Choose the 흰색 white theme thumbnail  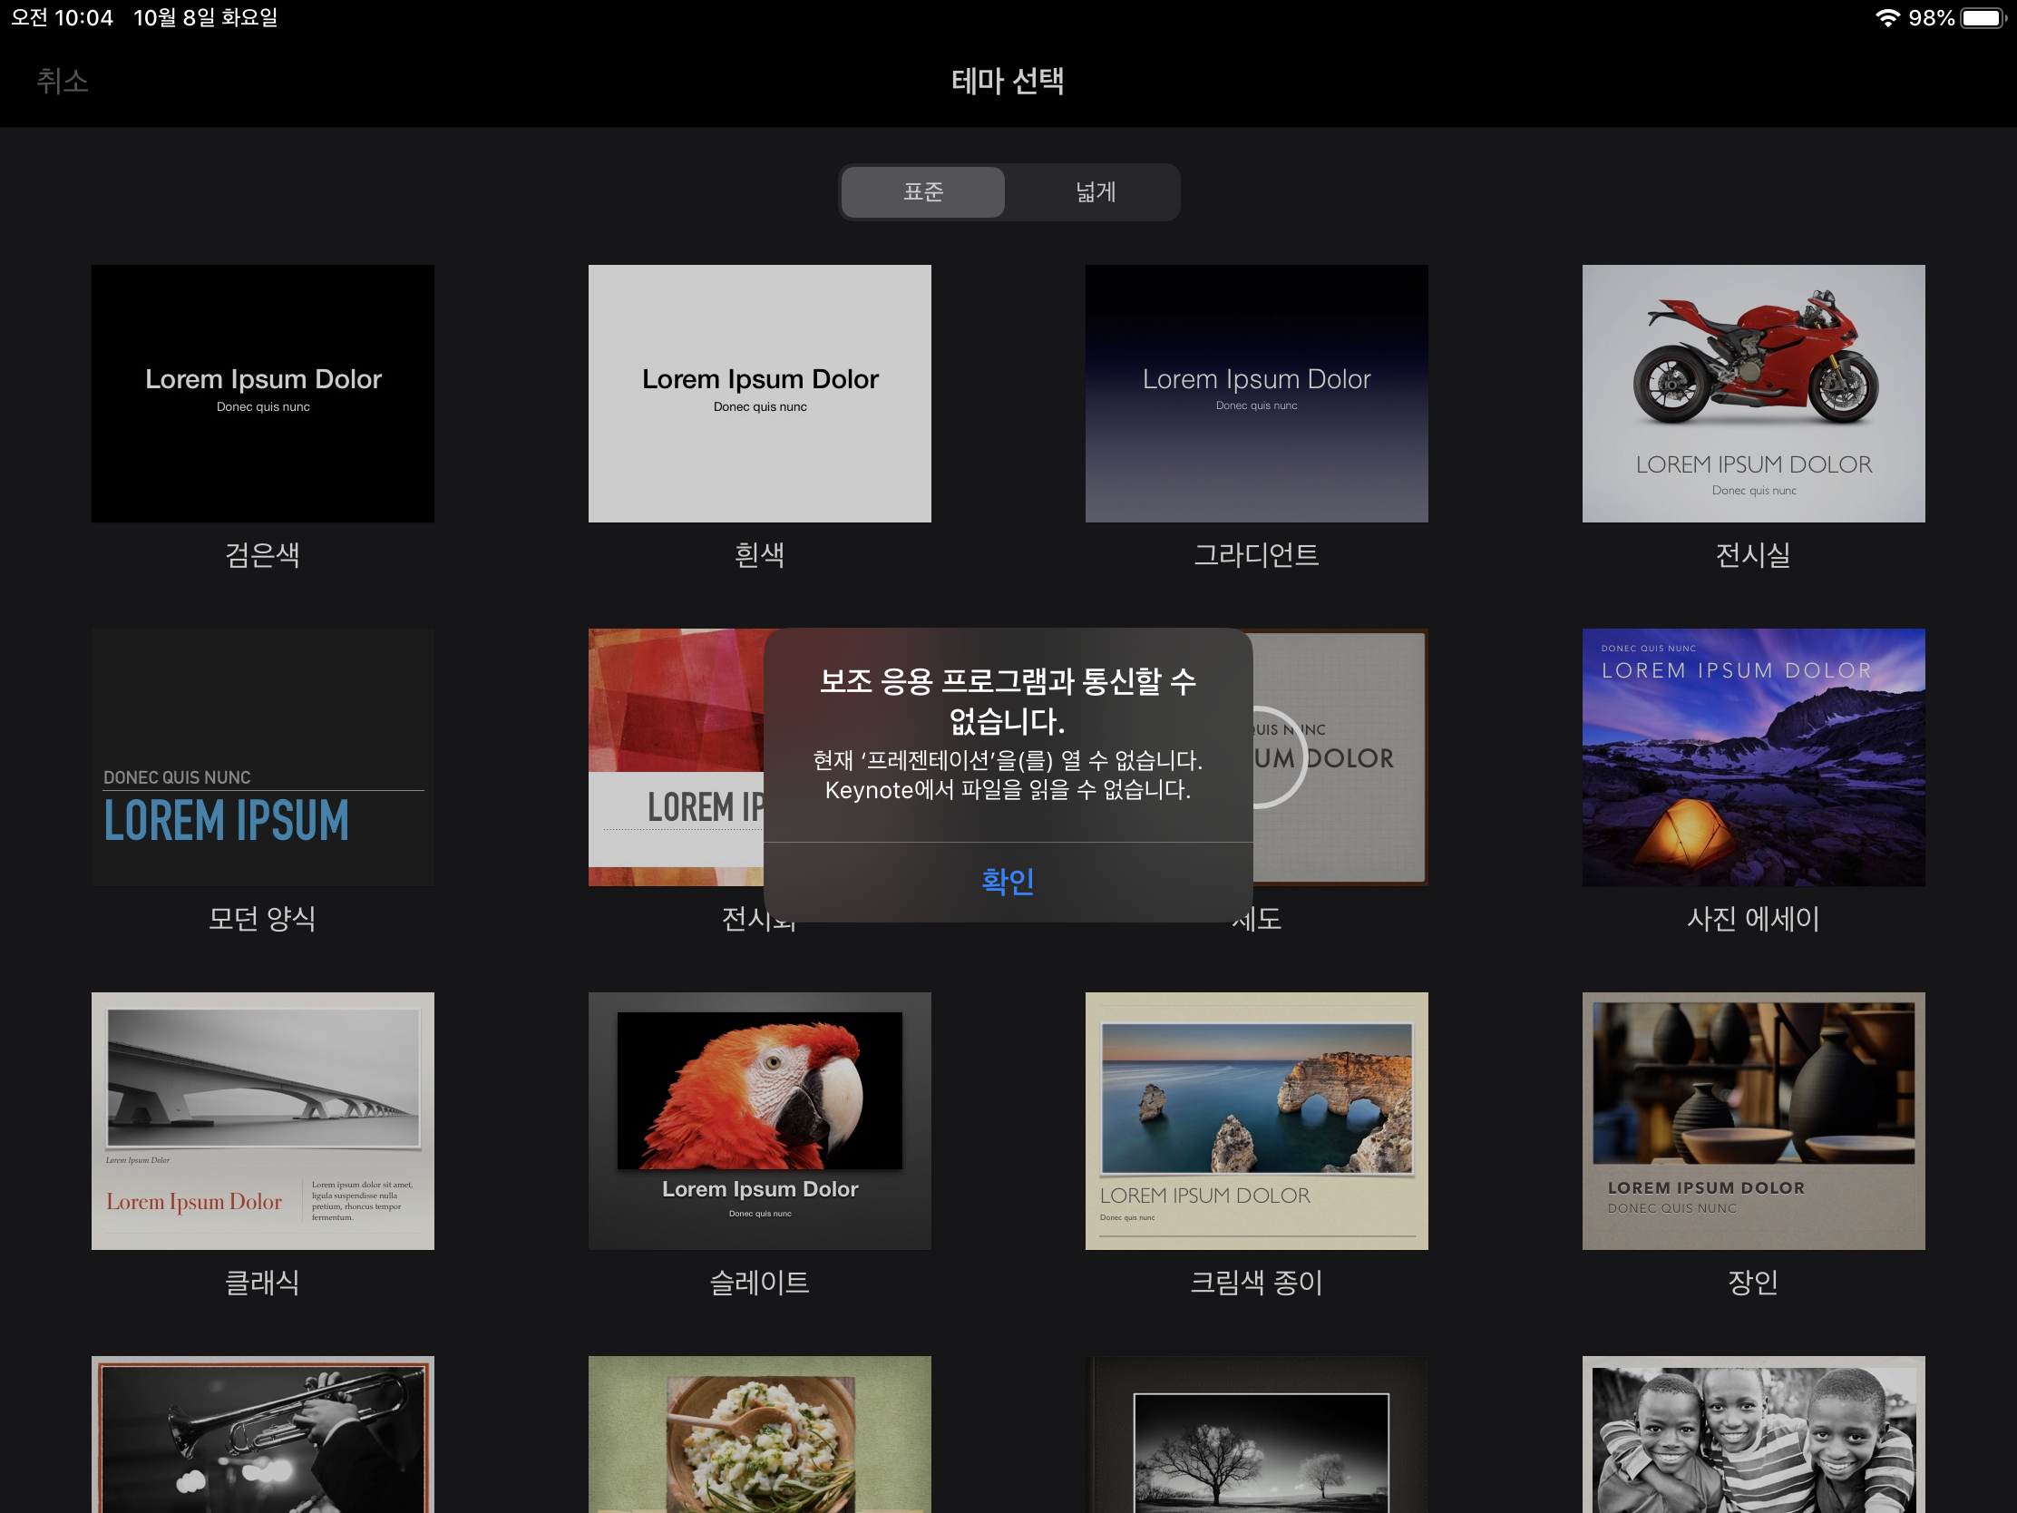point(760,393)
